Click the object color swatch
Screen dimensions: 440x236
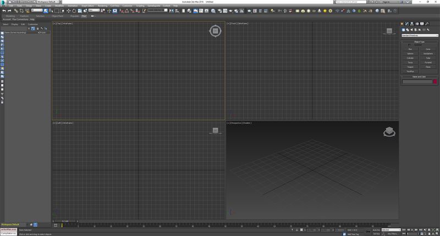pyautogui.click(x=435, y=81)
